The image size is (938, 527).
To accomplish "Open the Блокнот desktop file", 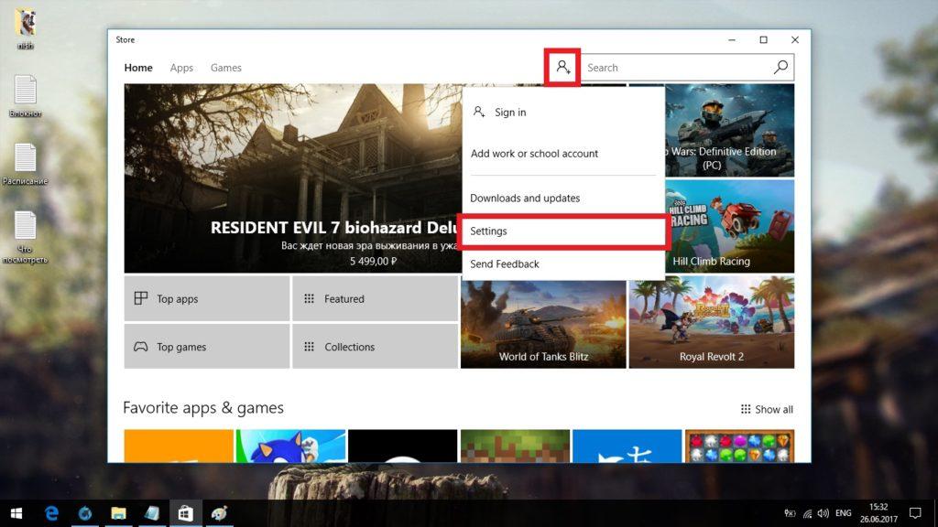I will click(25, 95).
